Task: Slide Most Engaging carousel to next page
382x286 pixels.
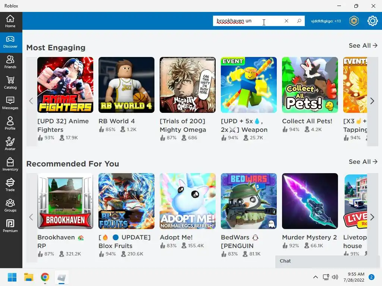Action: [x=372, y=101]
